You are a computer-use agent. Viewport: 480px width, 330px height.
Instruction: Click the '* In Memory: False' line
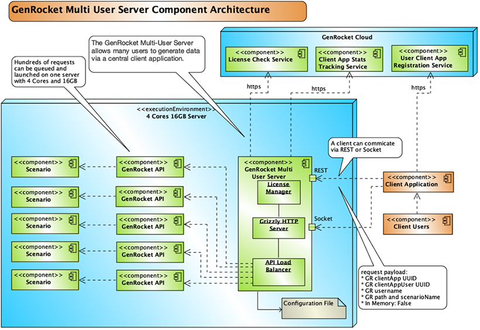point(386,304)
